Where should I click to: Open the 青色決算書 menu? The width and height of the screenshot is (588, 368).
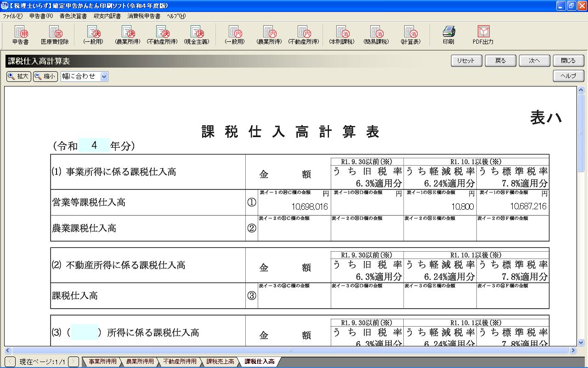(x=73, y=16)
